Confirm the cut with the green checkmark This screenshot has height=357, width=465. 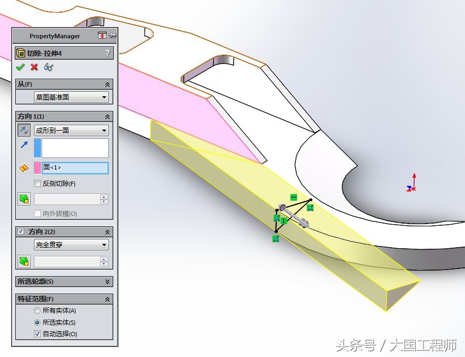pos(20,67)
